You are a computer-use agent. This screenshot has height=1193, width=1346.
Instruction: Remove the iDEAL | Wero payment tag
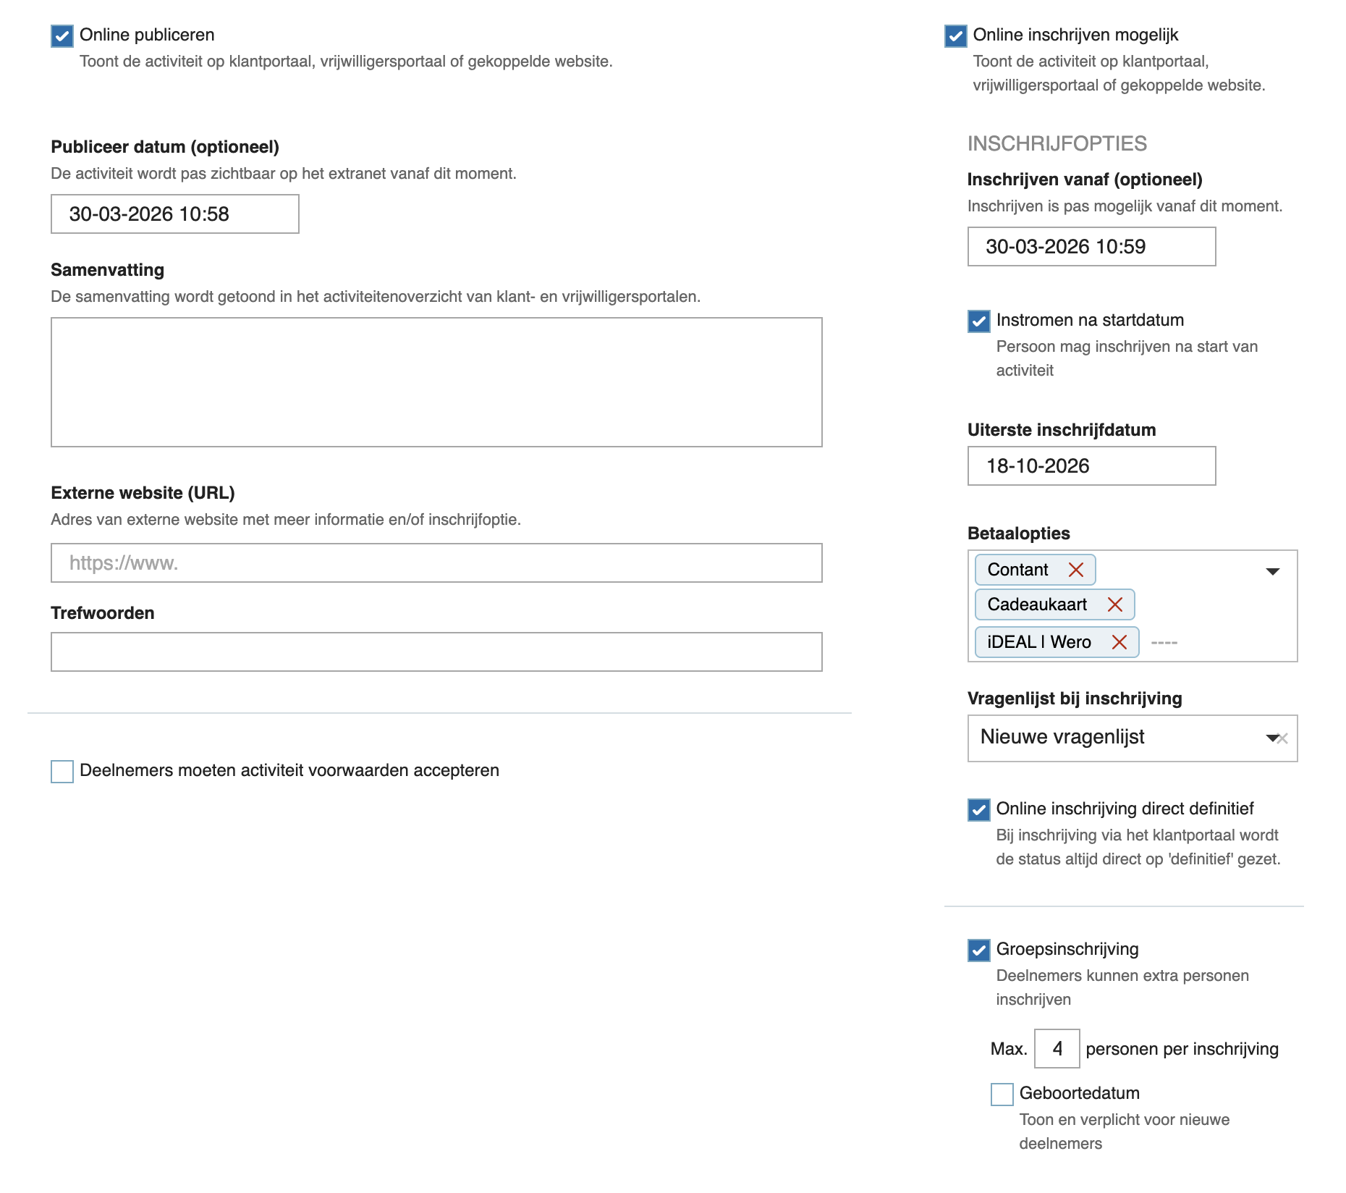coord(1119,643)
